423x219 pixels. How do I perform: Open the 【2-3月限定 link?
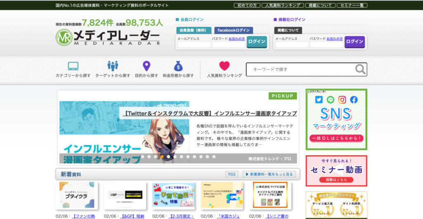pyautogui.click(x=181, y=216)
